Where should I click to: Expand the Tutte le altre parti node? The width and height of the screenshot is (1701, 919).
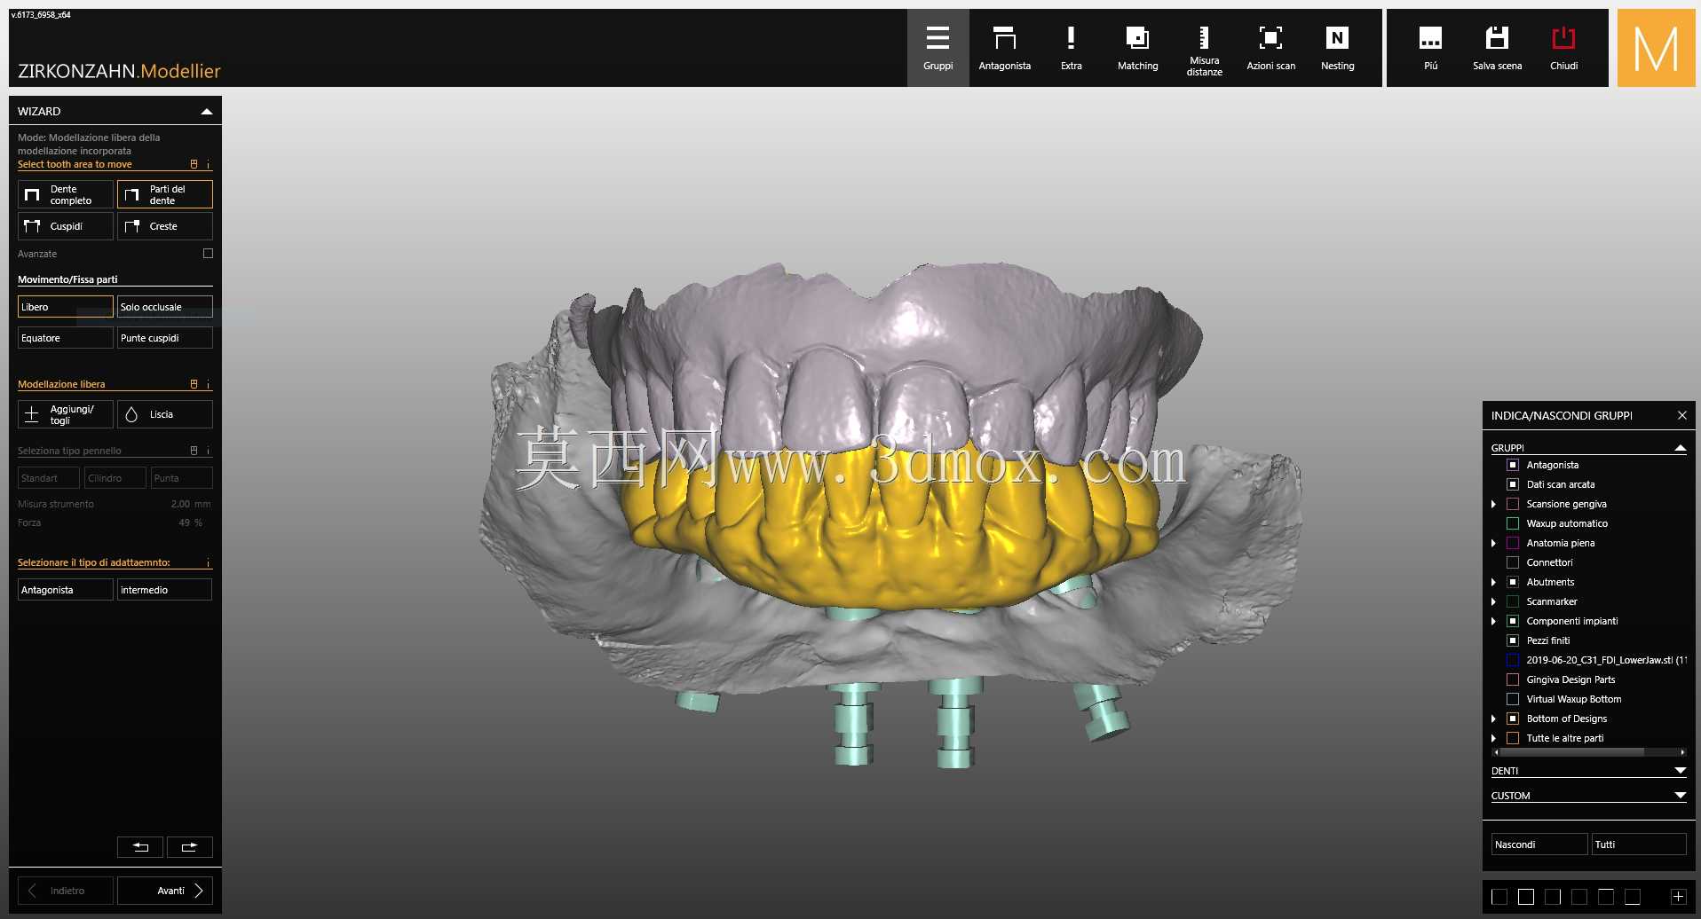coord(1493,738)
